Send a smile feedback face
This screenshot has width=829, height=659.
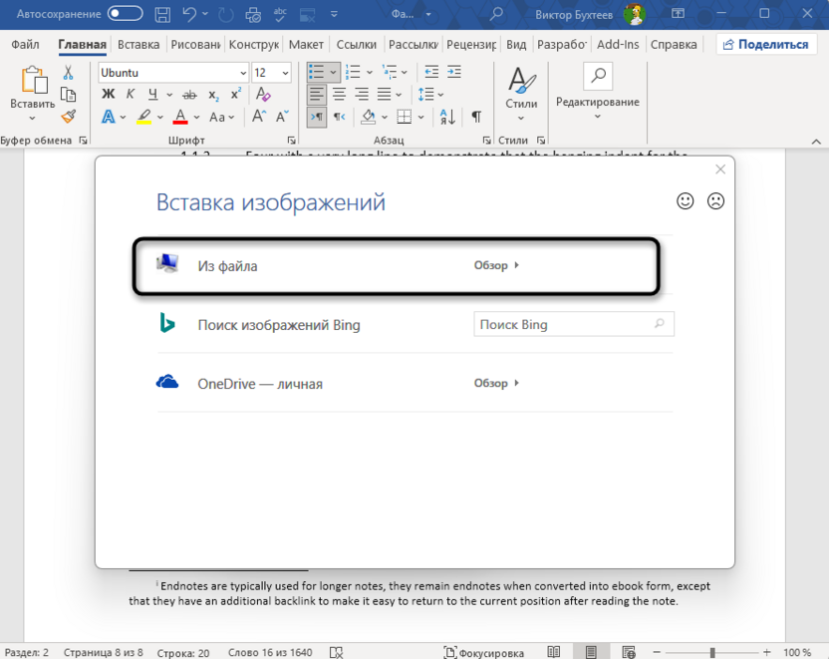686,201
